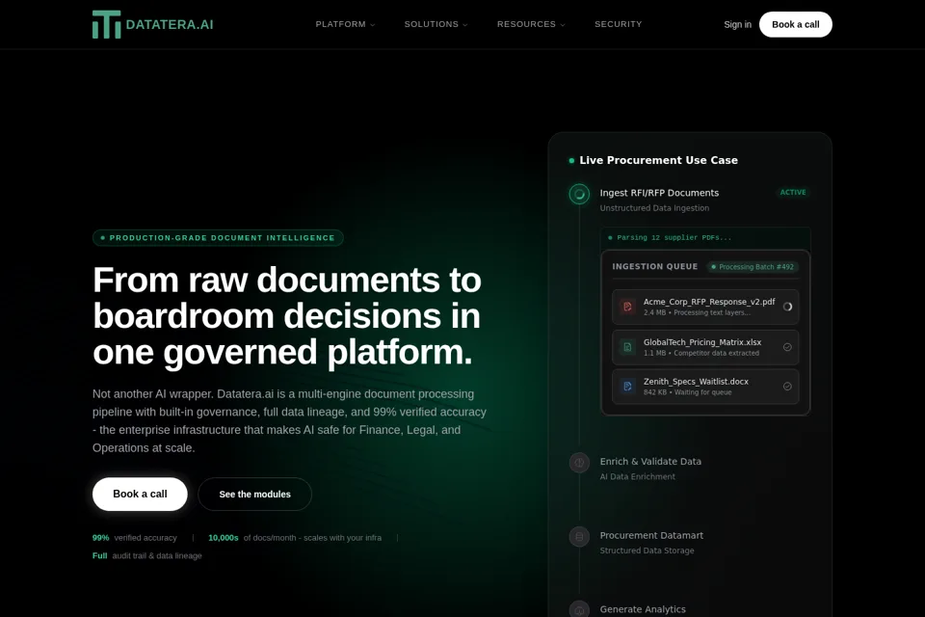Expand the Resources chevron in the navbar
The image size is (925, 617).
tap(562, 25)
